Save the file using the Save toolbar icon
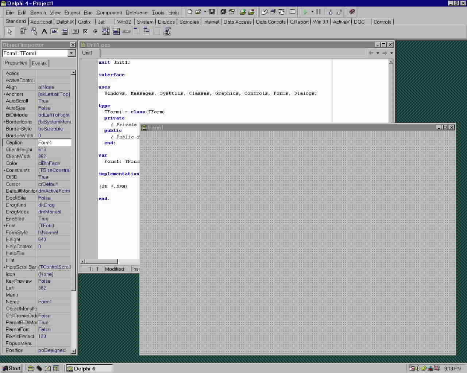The height and width of the screenshot is (373, 467). (212, 12)
